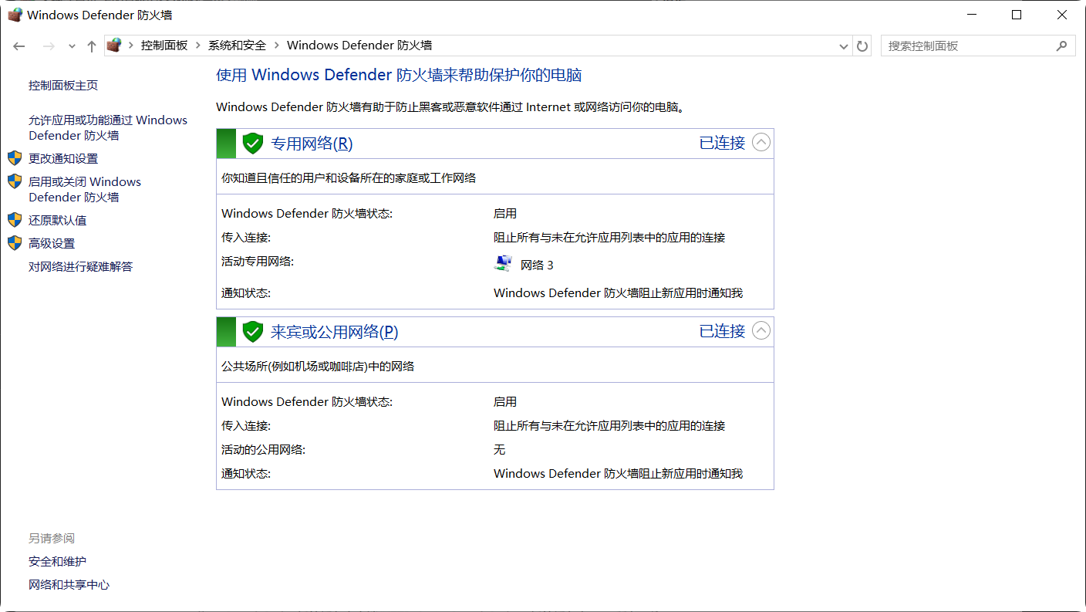1086x612 pixels.
Task: Click 活动专用网络 label
Action: coord(258,262)
